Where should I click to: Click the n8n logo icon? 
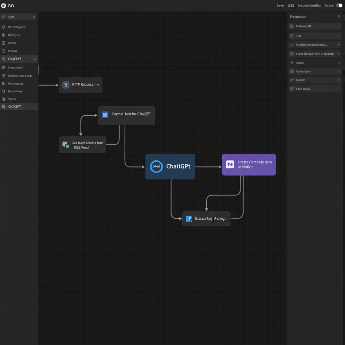click(x=3, y=6)
